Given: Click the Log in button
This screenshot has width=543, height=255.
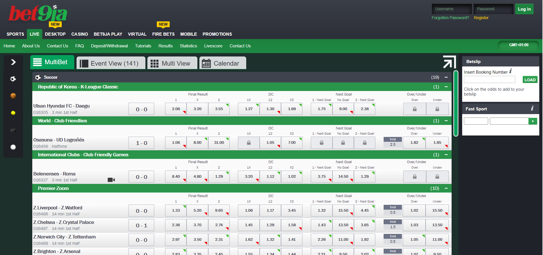Looking at the screenshot, I should [x=524, y=9].
